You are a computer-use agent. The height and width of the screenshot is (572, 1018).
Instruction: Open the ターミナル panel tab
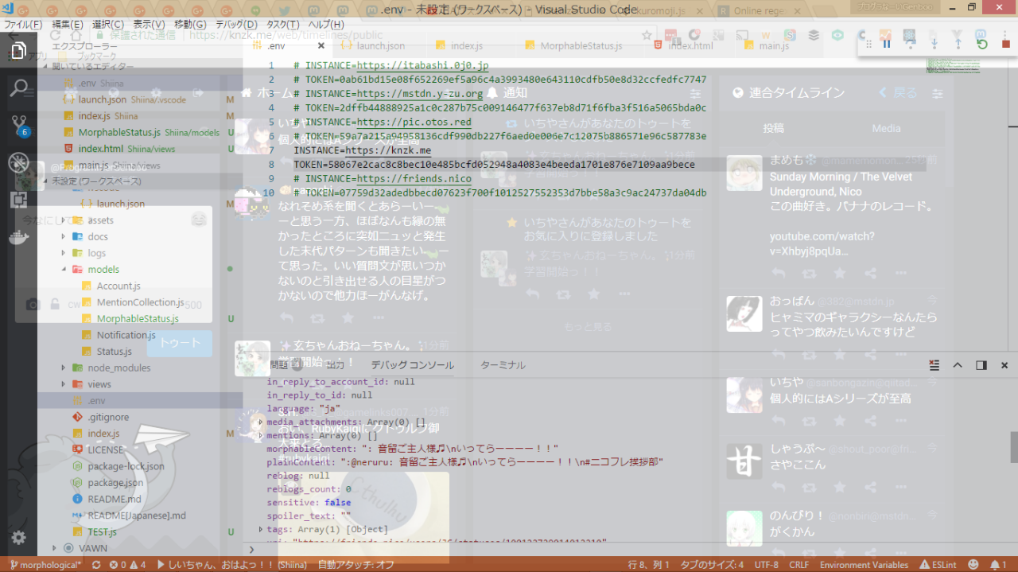[503, 365]
